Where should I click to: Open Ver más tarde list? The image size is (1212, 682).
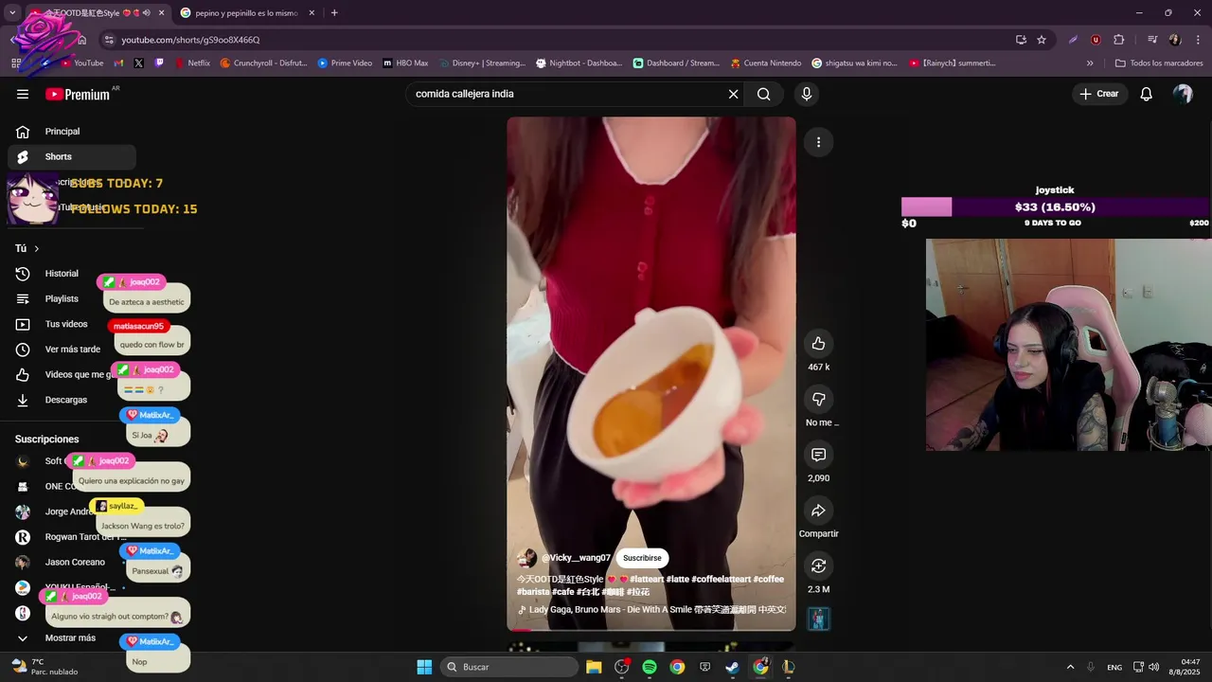[71, 350]
